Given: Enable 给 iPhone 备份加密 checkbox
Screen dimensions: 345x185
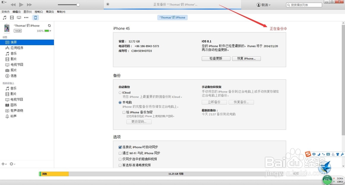Looking at the screenshot, I should pos(124,112).
